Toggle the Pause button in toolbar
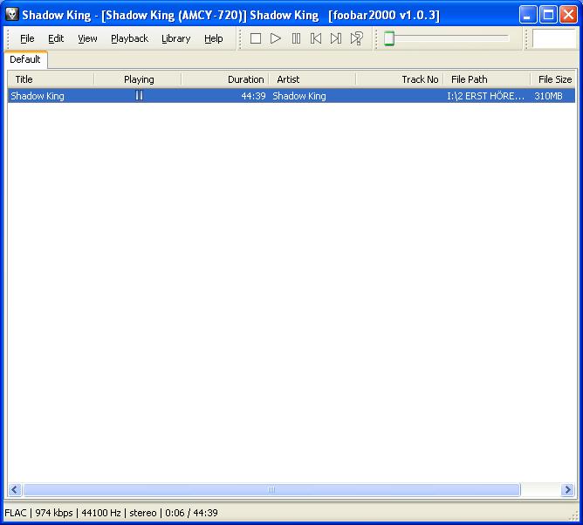583x525 pixels. point(296,38)
